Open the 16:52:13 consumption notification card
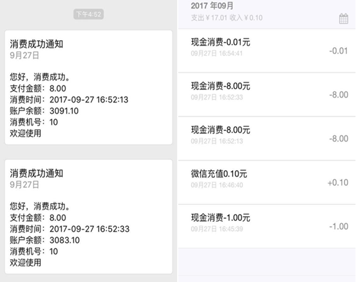This screenshot has width=356, height=282. [89, 87]
